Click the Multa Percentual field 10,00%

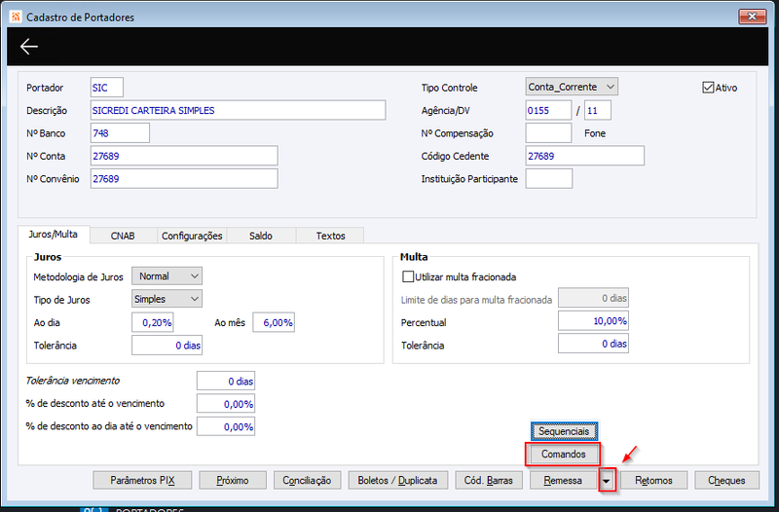coord(593,321)
